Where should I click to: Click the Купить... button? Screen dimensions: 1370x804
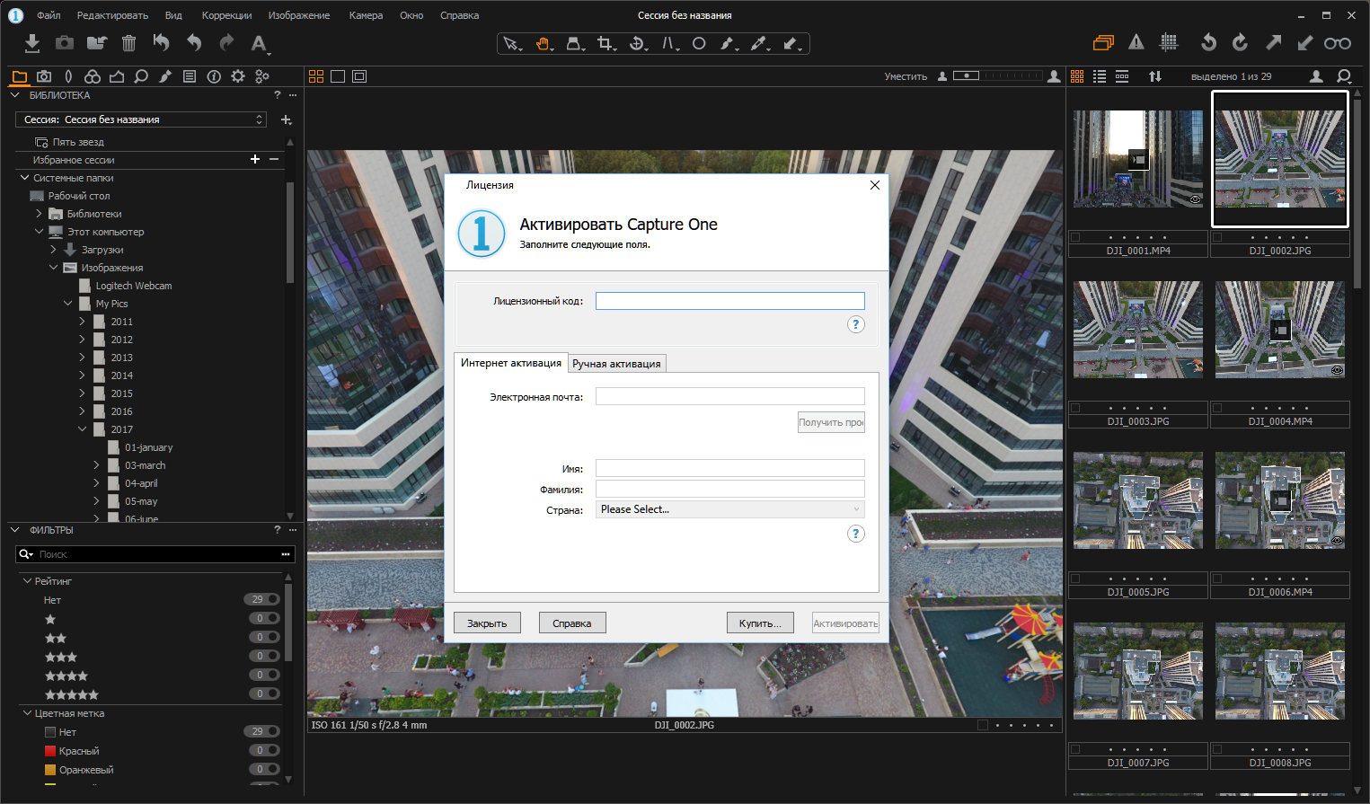click(x=760, y=623)
